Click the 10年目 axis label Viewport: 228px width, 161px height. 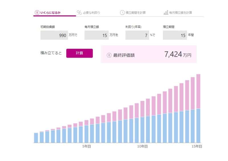point(142,146)
